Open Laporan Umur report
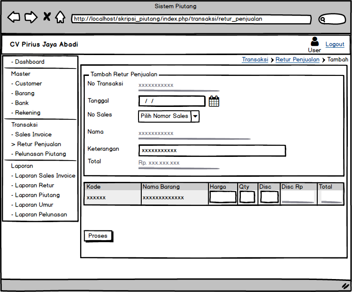 click(x=32, y=205)
